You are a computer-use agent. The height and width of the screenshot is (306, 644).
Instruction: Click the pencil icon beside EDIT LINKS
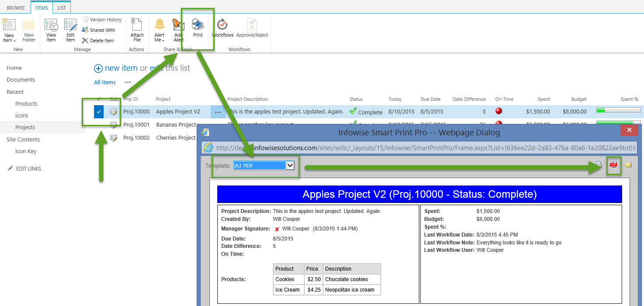10,168
